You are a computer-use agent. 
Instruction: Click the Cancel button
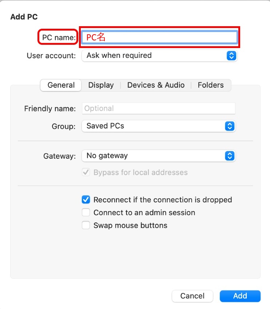192,296
